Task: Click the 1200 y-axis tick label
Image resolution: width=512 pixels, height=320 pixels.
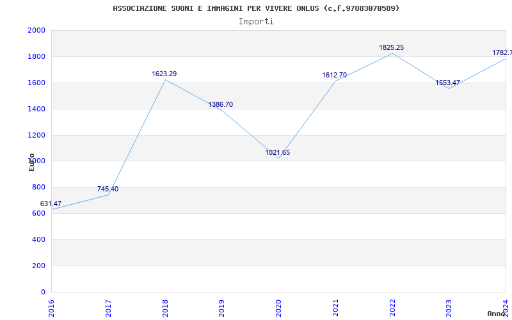Action: (36, 135)
